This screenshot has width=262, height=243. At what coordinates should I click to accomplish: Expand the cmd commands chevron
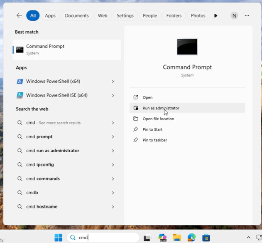pos(113,179)
